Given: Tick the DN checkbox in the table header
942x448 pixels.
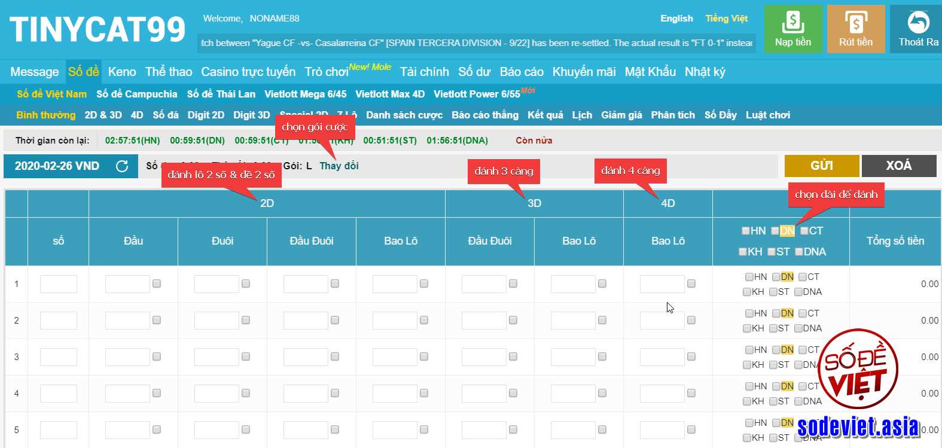Looking at the screenshot, I should tap(775, 231).
